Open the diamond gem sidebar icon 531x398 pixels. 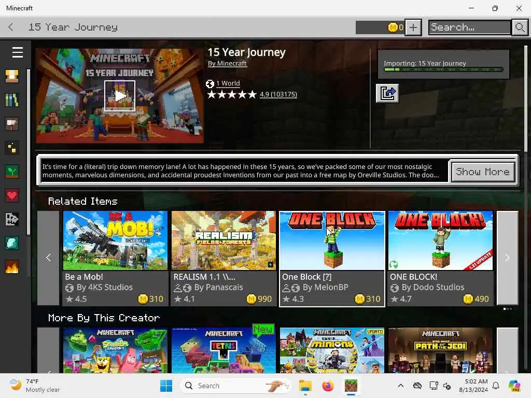coord(12,243)
